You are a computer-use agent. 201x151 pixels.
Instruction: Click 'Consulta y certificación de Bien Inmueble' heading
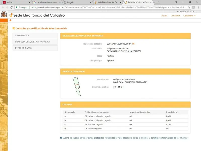tap(41, 28)
